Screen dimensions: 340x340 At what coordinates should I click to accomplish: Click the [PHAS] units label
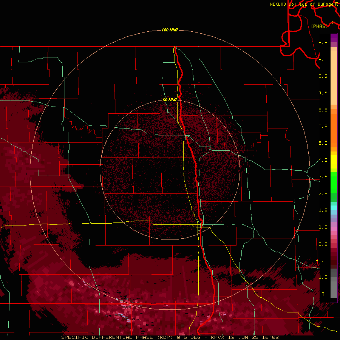tap(319, 26)
